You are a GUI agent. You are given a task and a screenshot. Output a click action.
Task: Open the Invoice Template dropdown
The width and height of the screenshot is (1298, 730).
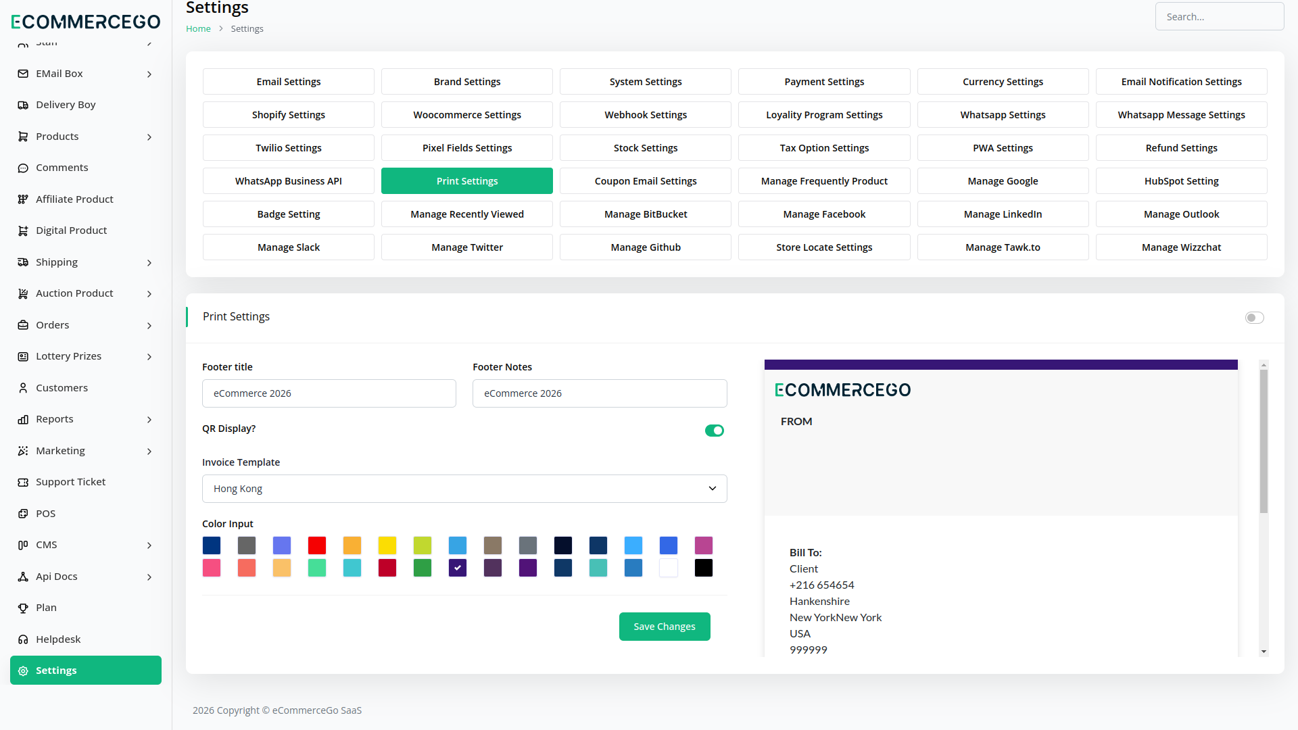[464, 489]
